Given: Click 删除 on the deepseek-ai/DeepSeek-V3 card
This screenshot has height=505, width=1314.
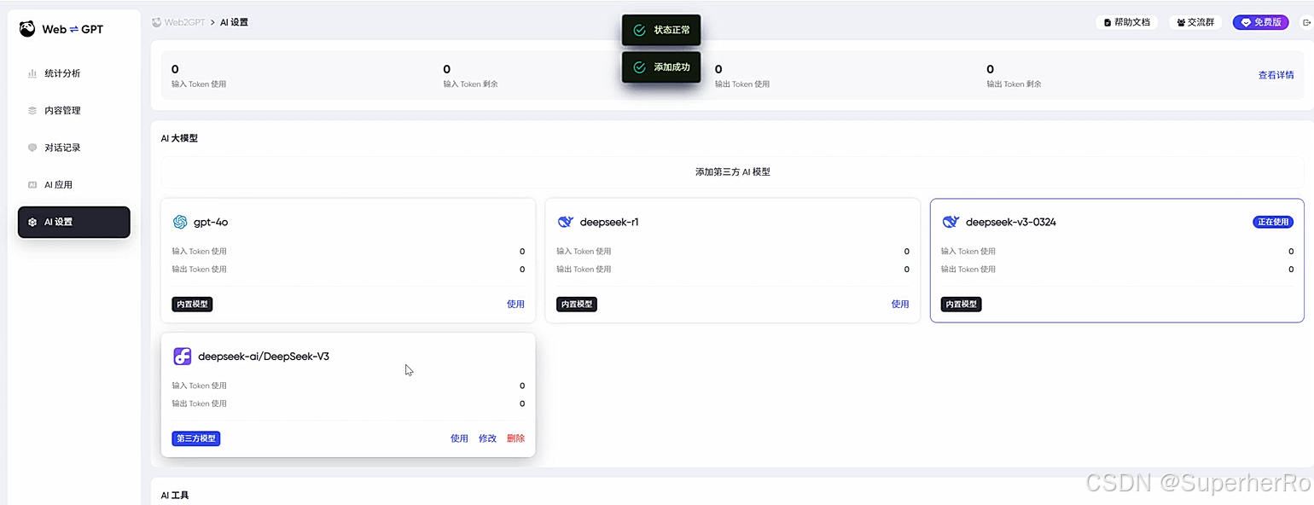Looking at the screenshot, I should (515, 438).
